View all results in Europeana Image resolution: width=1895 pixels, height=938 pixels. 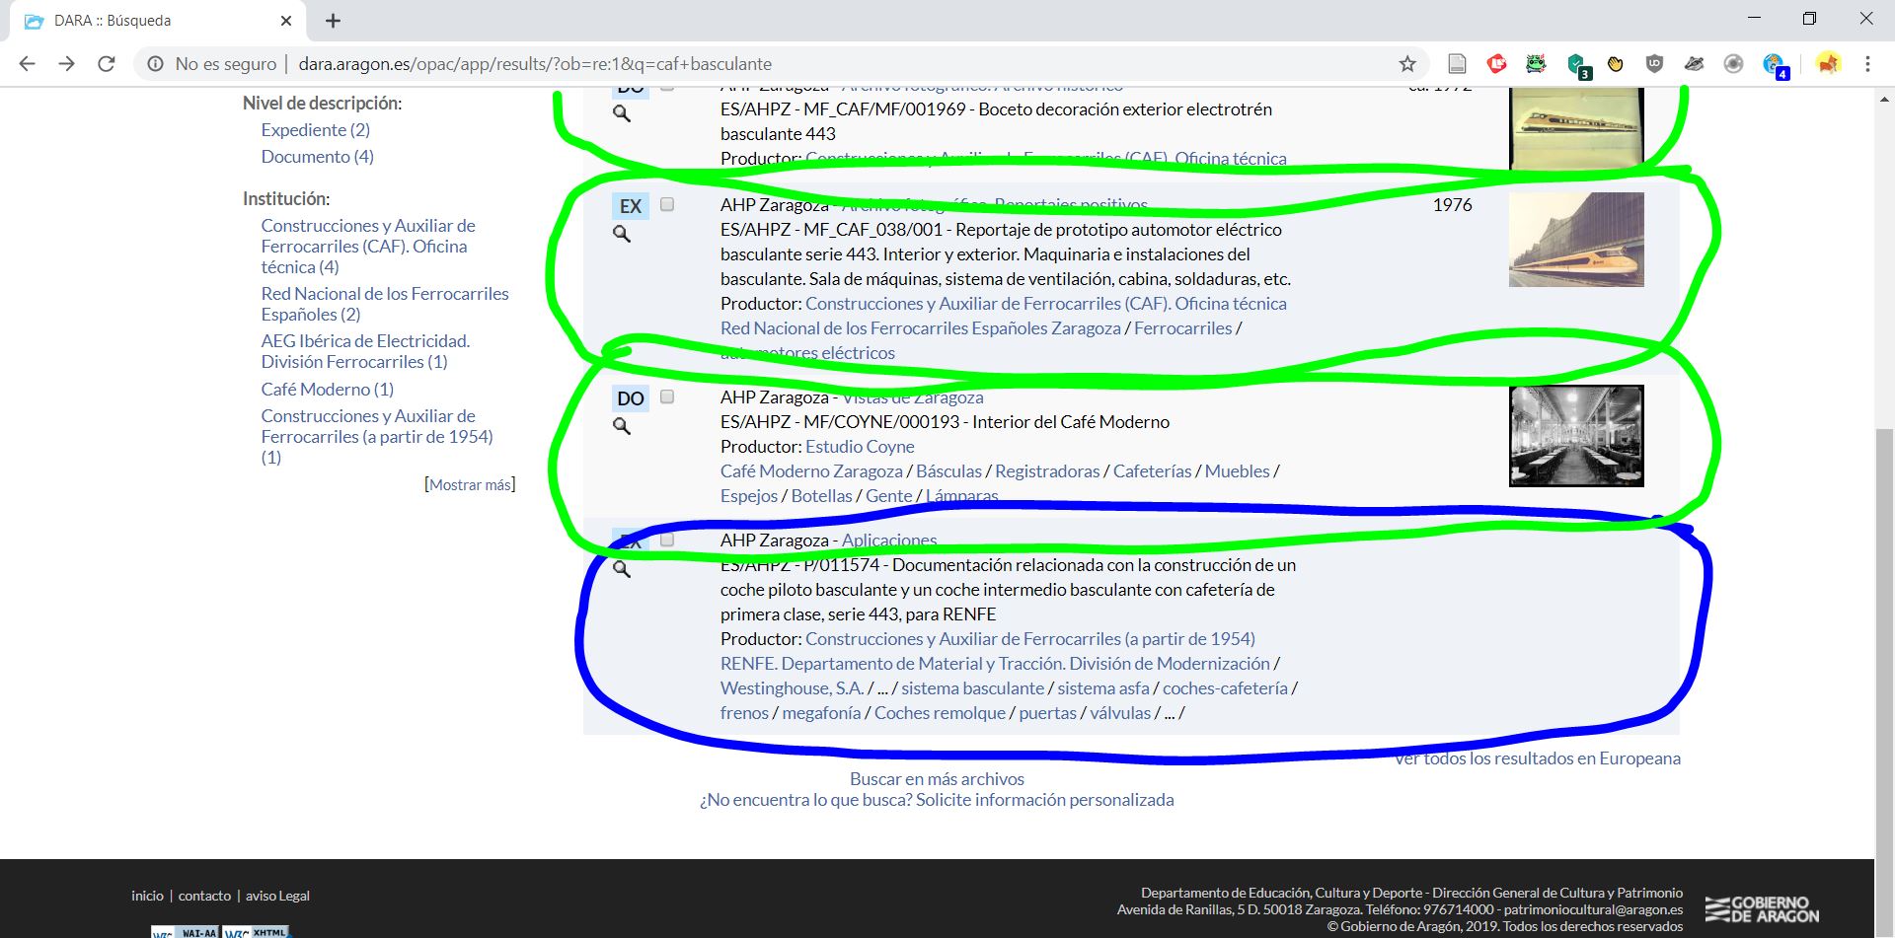point(1538,758)
